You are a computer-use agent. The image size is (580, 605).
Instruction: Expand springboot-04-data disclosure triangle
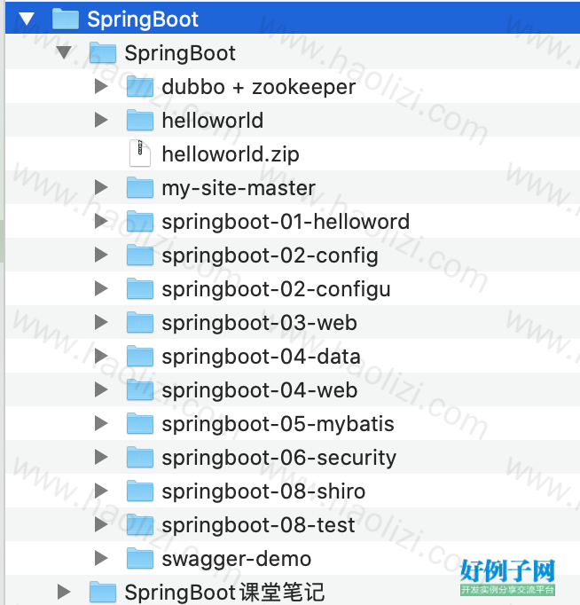pos(101,356)
